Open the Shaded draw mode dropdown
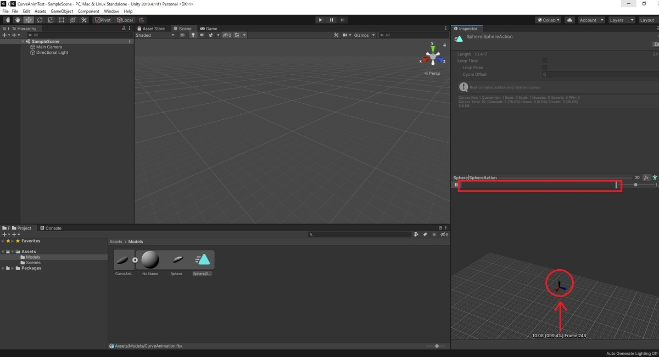The image size is (659, 357). [x=155, y=35]
